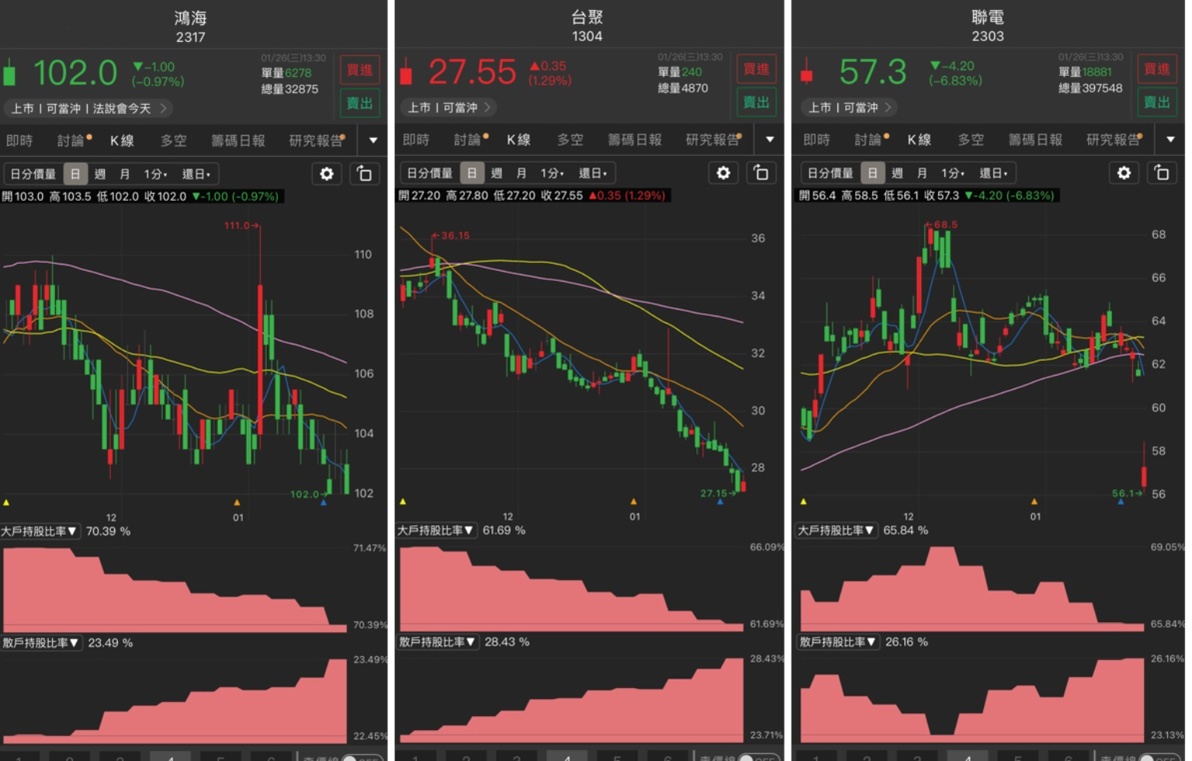Image resolution: width=1192 pixels, height=761 pixels.
Task: Open chart settings gear for 聯電
Action: click(1124, 173)
